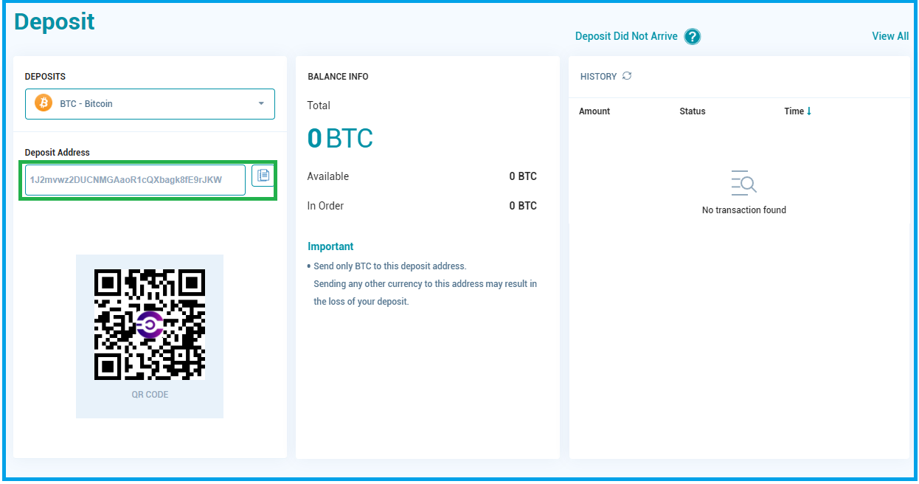
Task: Refresh the transaction history
Action: point(627,76)
